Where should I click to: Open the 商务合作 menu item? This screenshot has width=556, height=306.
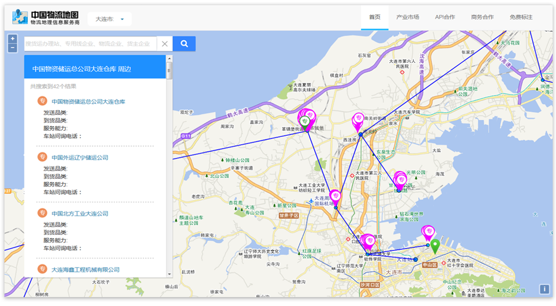click(482, 17)
